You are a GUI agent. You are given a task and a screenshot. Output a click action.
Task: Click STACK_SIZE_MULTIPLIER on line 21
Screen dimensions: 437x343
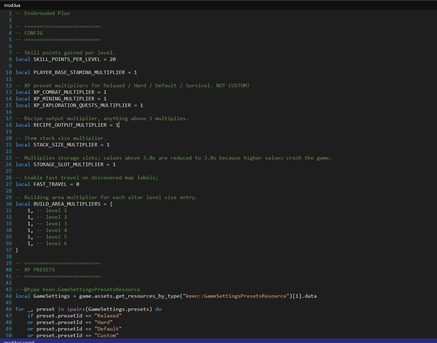(65, 145)
